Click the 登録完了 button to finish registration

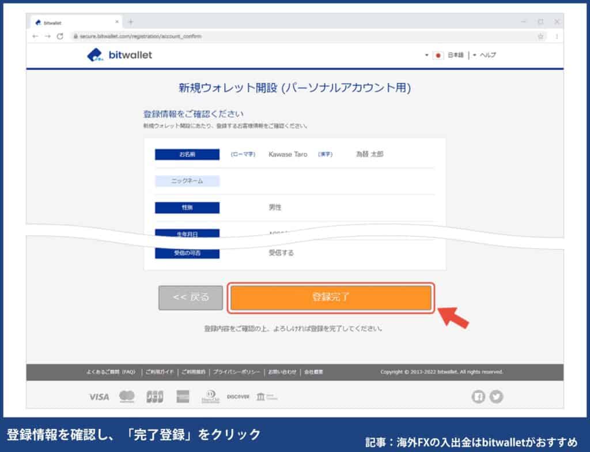(x=332, y=297)
